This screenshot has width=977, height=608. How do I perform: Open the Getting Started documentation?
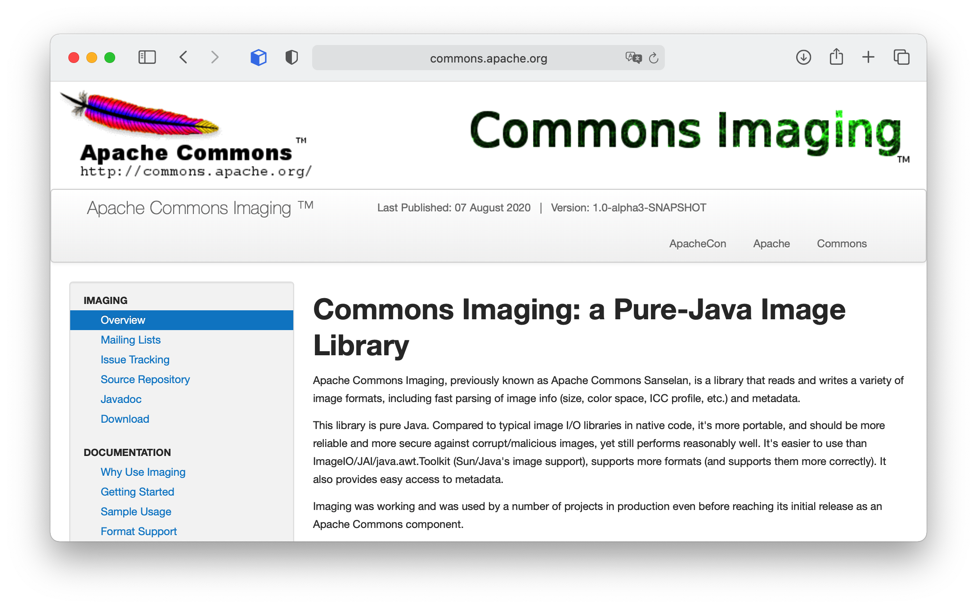click(x=137, y=492)
